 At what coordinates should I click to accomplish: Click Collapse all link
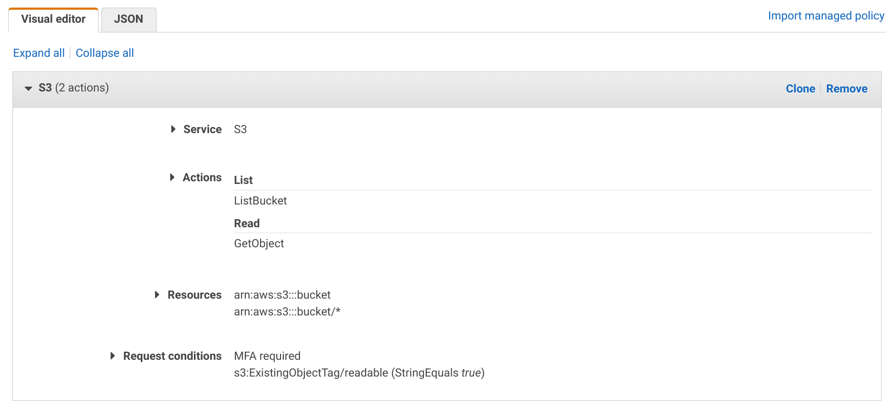tap(105, 53)
